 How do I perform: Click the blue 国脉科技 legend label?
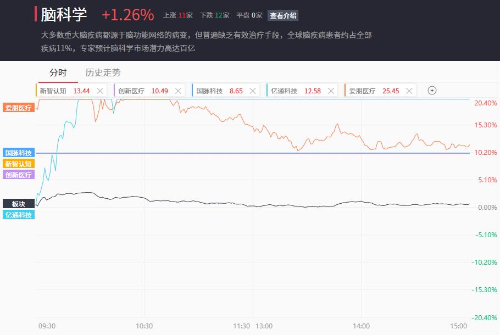(x=19, y=153)
